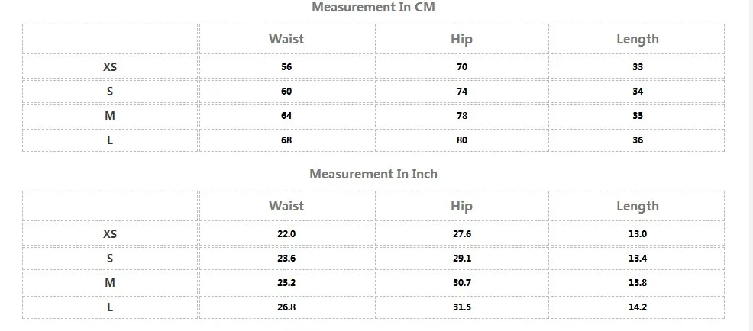Click the M row label in the Inch table
Screen dimensions: 753x331
(110, 283)
